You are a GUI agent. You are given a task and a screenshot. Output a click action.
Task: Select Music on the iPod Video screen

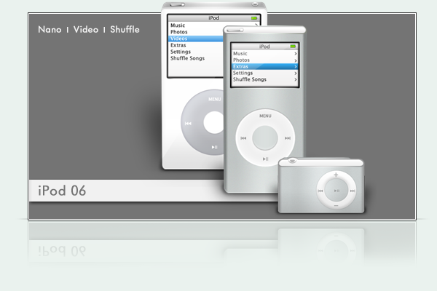point(178,25)
